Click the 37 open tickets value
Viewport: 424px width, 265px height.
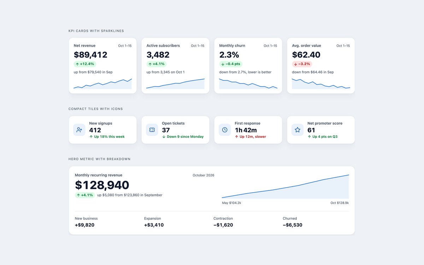click(166, 130)
